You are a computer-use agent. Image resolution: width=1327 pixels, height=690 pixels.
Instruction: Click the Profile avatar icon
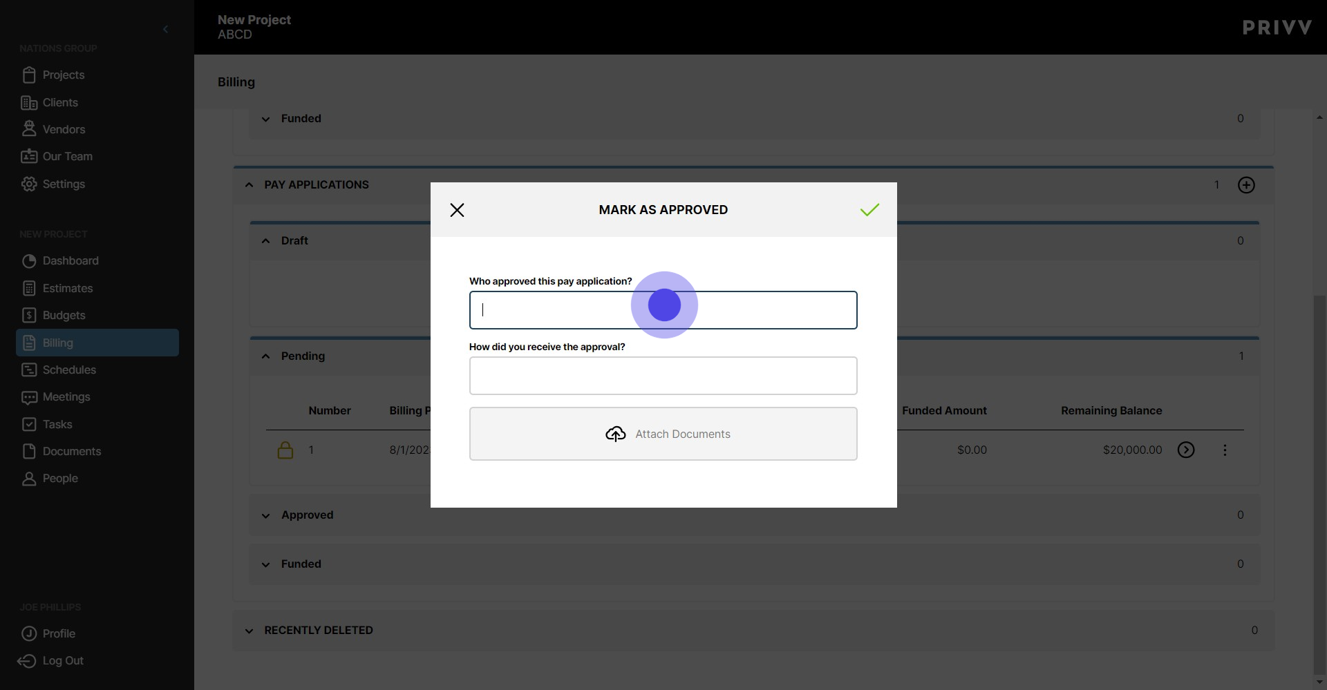pos(29,633)
